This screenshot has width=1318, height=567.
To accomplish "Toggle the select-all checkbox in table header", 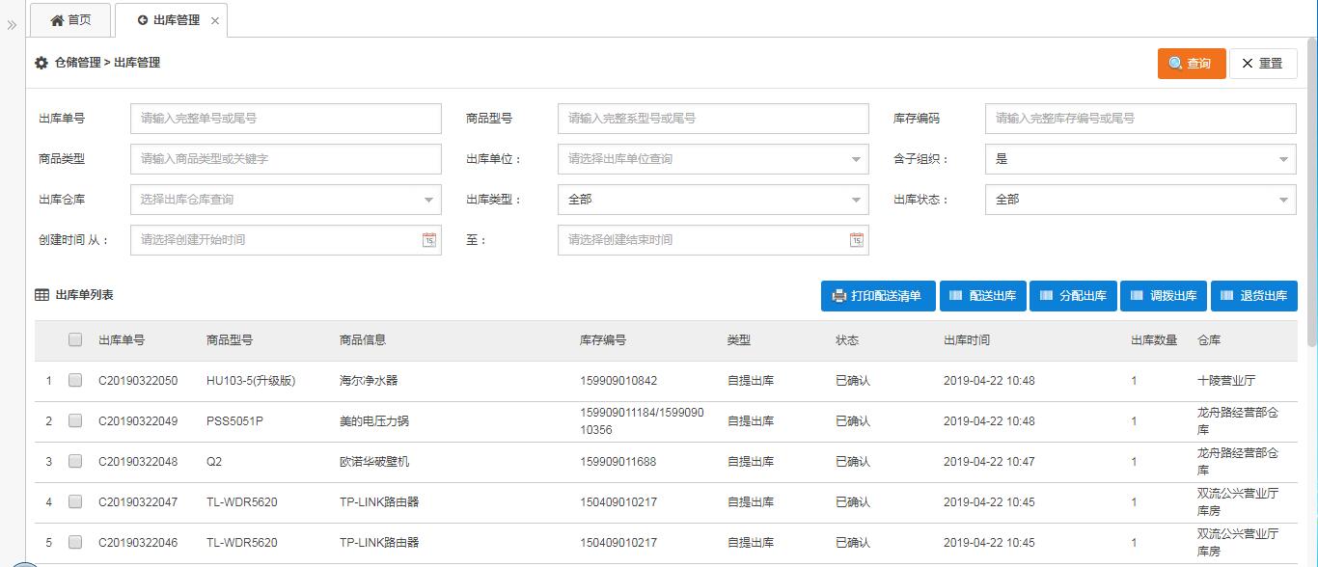I will pos(75,339).
